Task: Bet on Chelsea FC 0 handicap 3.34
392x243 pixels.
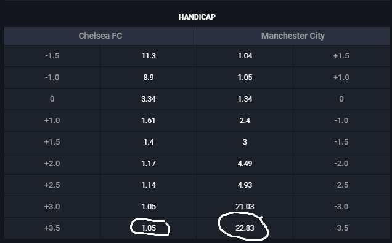Action: click(149, 99)
